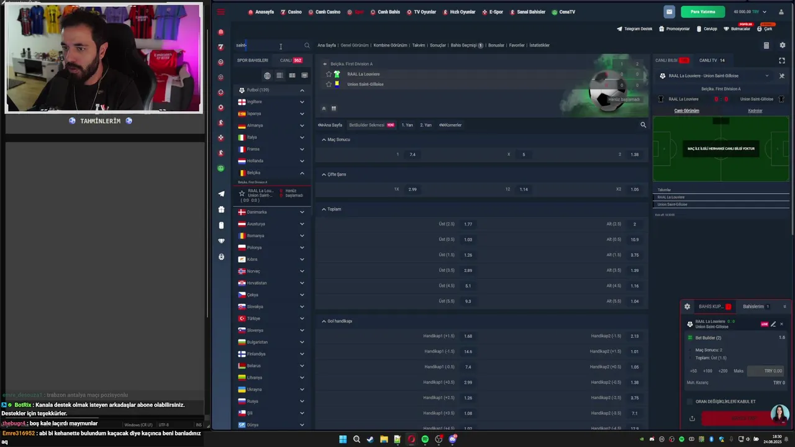This screenshot has height=447, width=795.
Task: Switch to the CANLI 362 tab
Action: click(291, 60)
